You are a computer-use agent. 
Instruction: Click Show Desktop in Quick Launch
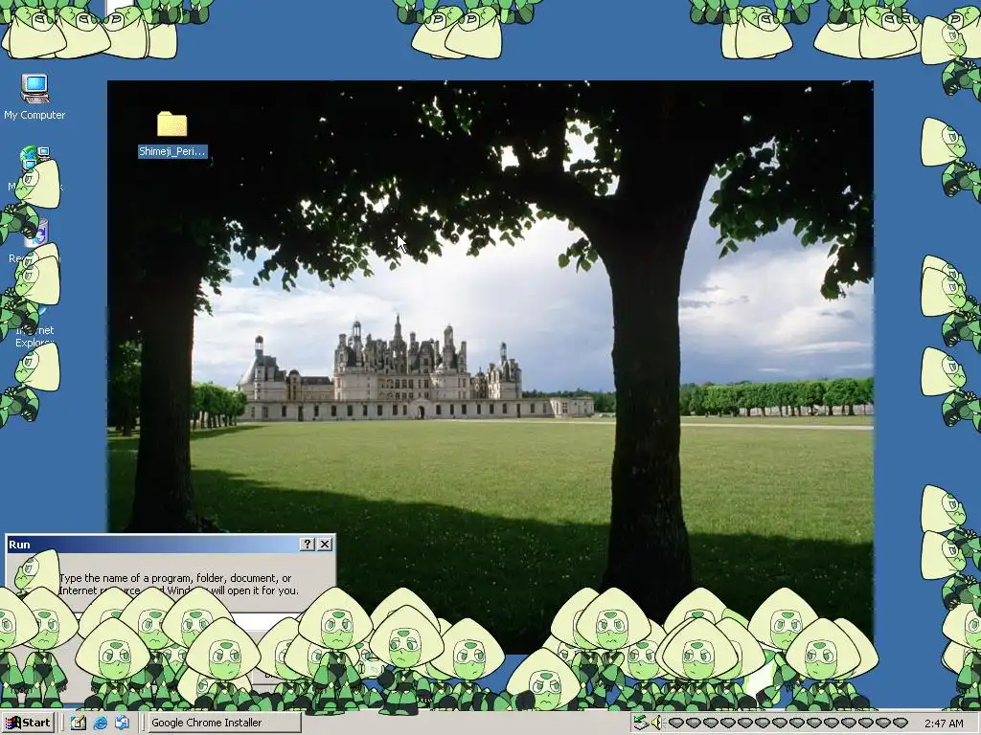(x=79, y=723)
